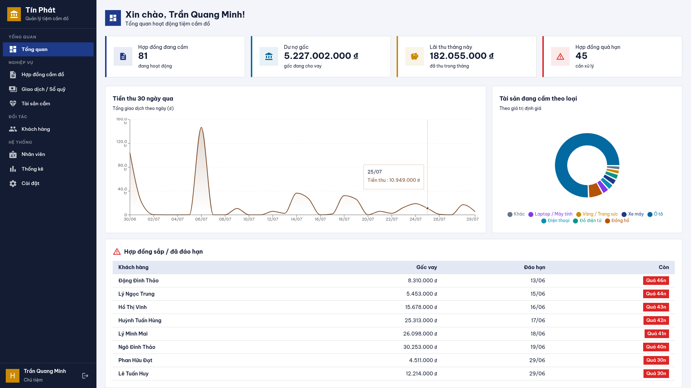Open Cài đặt label in sidebar
The height and width of the screenshot is (388, 691).
[x=30, y=184]
